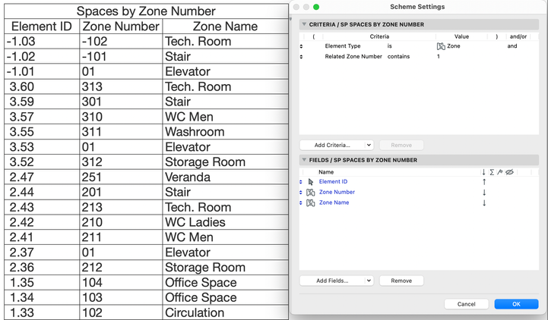Click the Washroom zone name cell
Viewport: 548px width, 320px height.
[225, 132]
